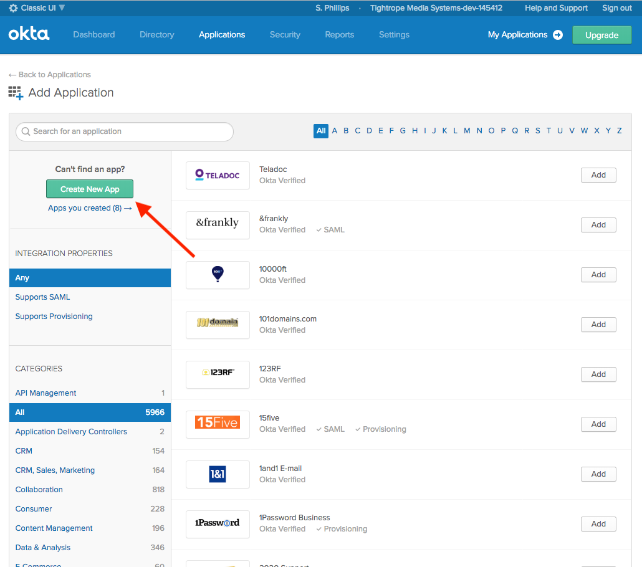Click the &frankly app logo
The image size is (642, 567).
[x=218, y=225]
